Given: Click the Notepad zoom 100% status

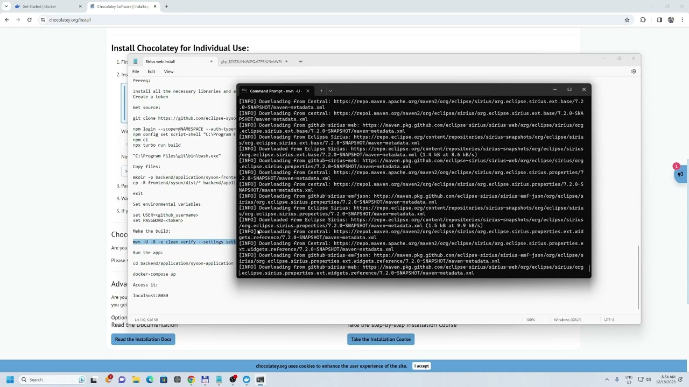Looking at the screenshot, I should click(x=531, y=320).
